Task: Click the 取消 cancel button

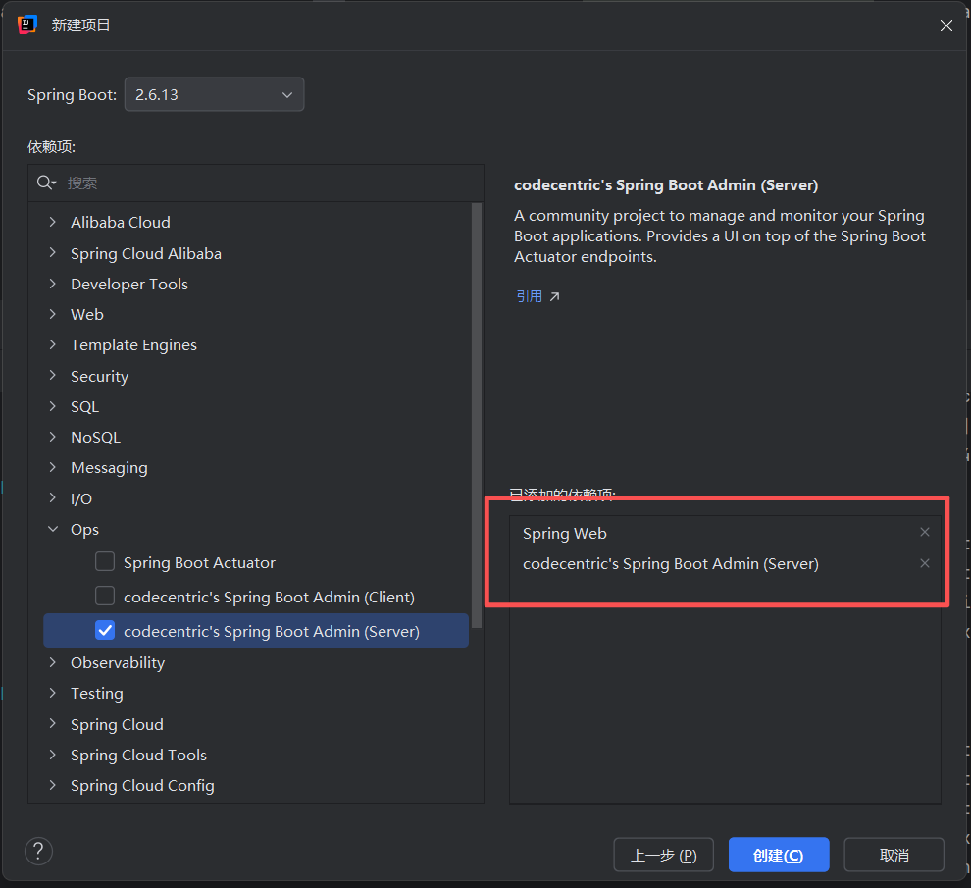Action: (894, 856)
